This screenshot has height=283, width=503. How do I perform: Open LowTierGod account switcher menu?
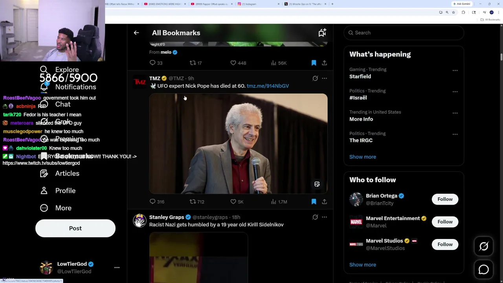point(117,268)
